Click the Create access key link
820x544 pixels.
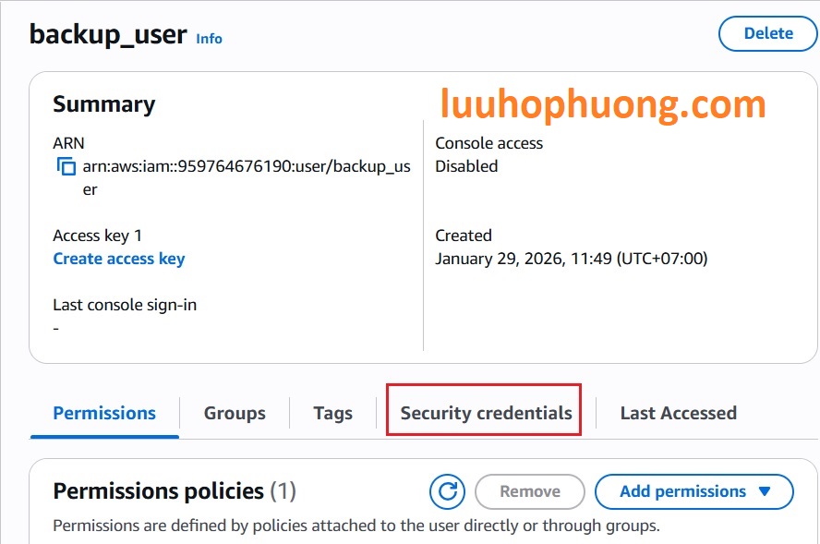[x=119, y=259]
